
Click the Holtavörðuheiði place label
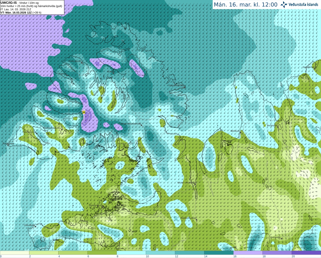(188, 218)
